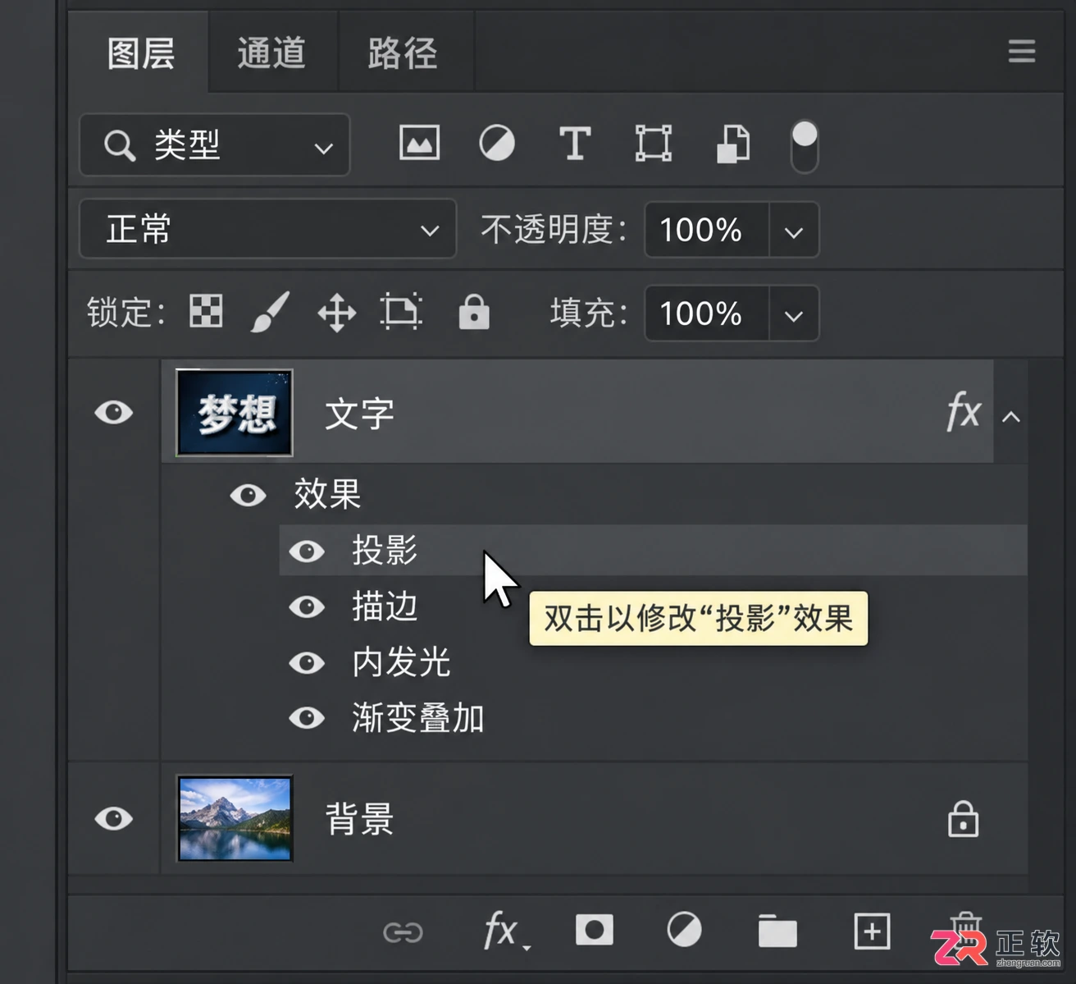Hide all 效果 layer effects
Image resolution: width=1076 pixels, height=984 pixels.
click(x=248, y=495)
